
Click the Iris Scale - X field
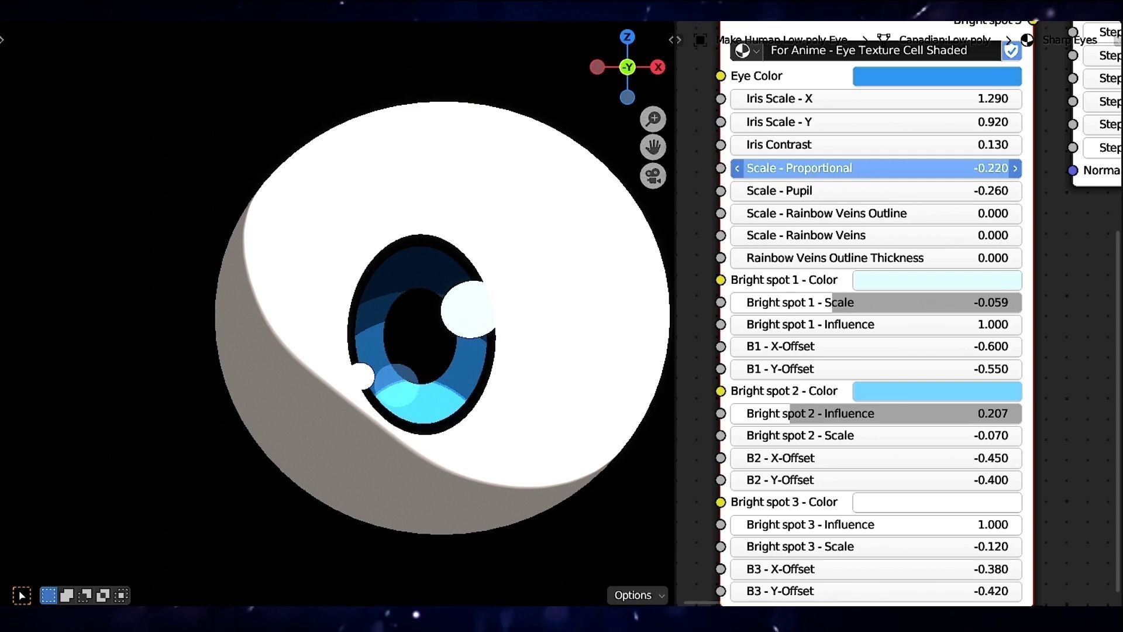coord(876,99)
